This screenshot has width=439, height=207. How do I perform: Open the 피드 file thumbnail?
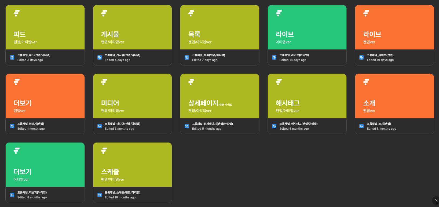tap(45, 27)
